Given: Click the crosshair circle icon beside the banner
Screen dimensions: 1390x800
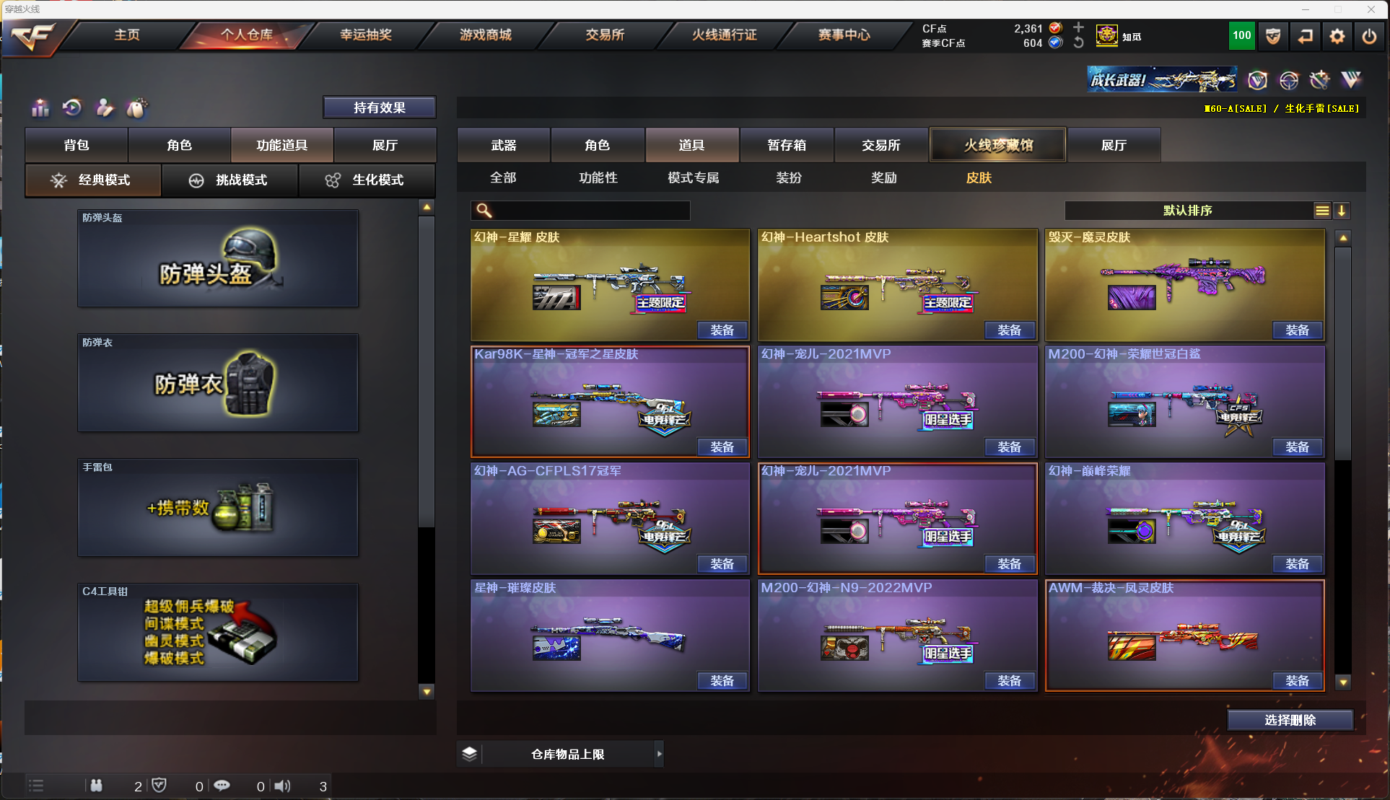Looking at the screenshot, I should [1289, 79].
